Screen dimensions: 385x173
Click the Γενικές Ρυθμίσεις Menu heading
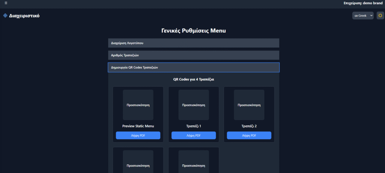pyautogui.click(x=194, y=31)
